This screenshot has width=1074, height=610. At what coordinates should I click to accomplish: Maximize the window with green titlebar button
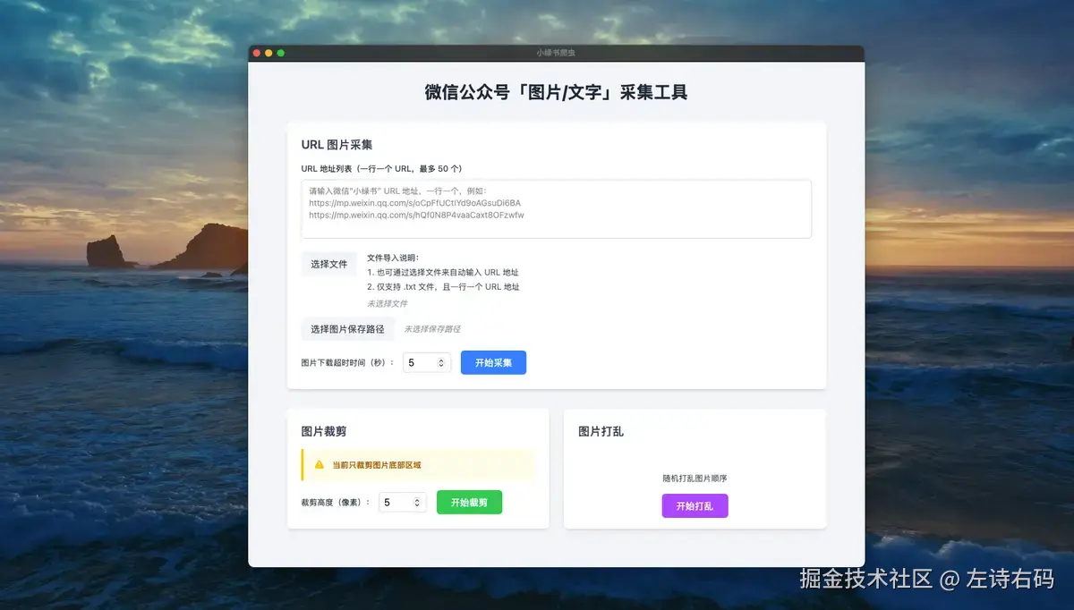(281, 53)
